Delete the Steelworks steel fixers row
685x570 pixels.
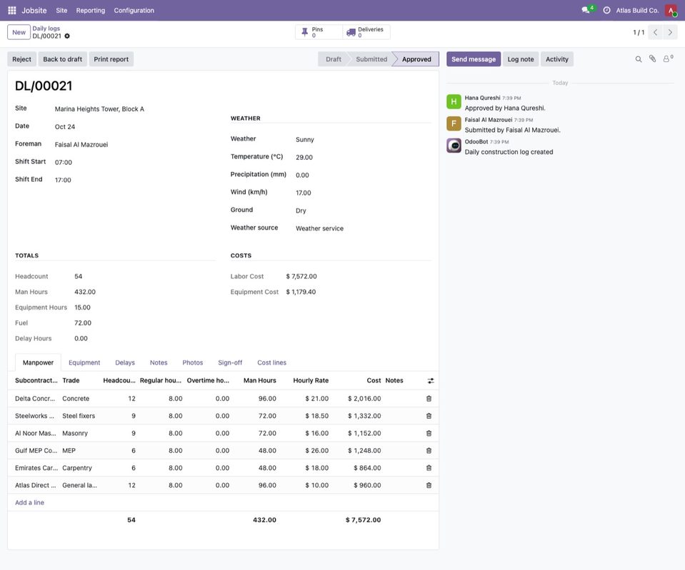coord(429,416)
